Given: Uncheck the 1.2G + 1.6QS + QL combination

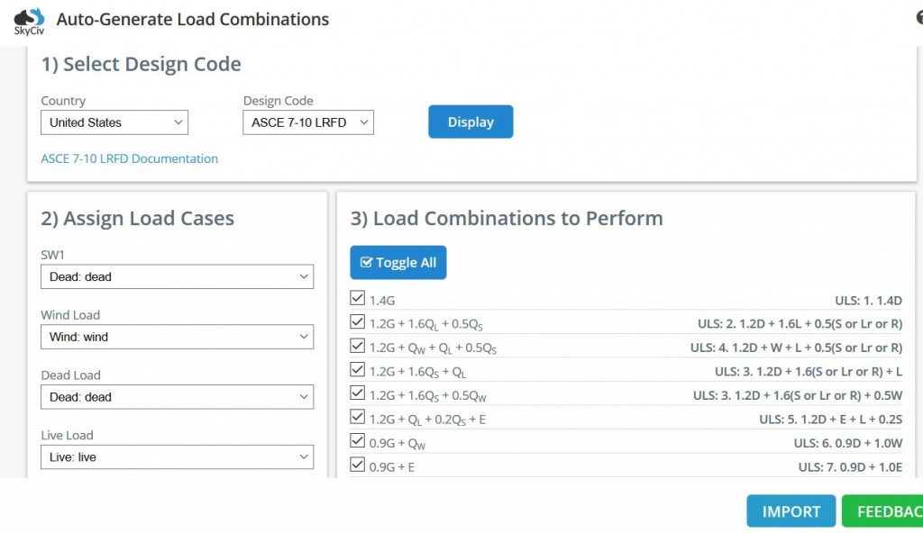Looking at the screenshot, I should point(358,370).
